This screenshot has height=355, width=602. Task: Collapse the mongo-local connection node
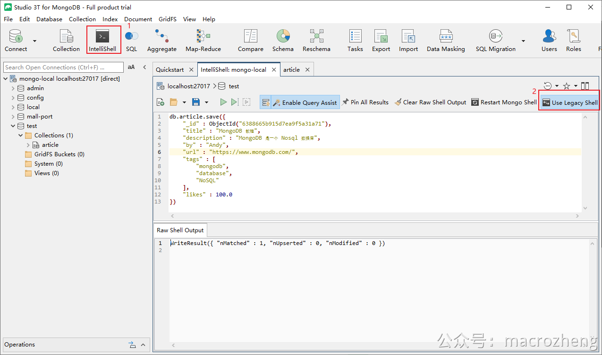pyautogui.click(x=6, y=79)
